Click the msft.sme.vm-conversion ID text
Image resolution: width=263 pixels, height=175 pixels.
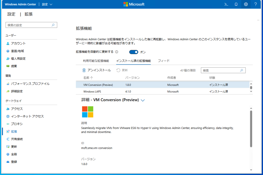click(x=97, y=148)
